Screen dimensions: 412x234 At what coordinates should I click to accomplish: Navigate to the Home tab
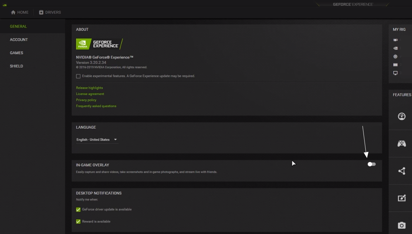coord(20,13)
